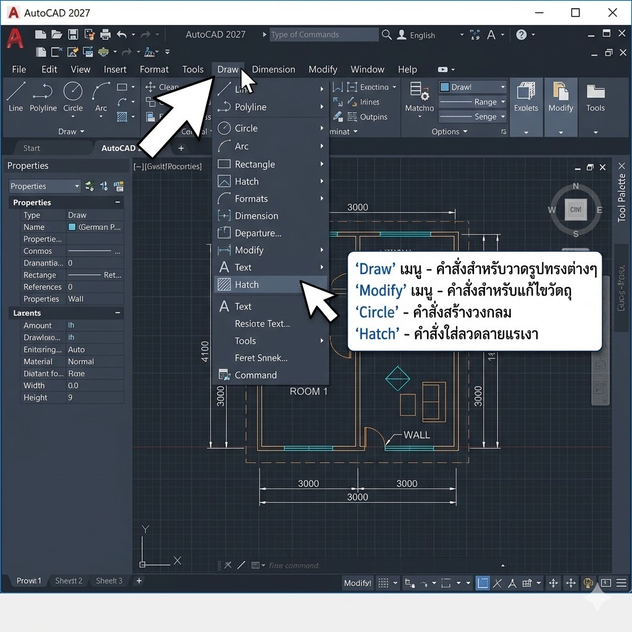Click the Departure... menu entry
The height and width of the screenshot is (632, 632).
click(x=270, y=233)
